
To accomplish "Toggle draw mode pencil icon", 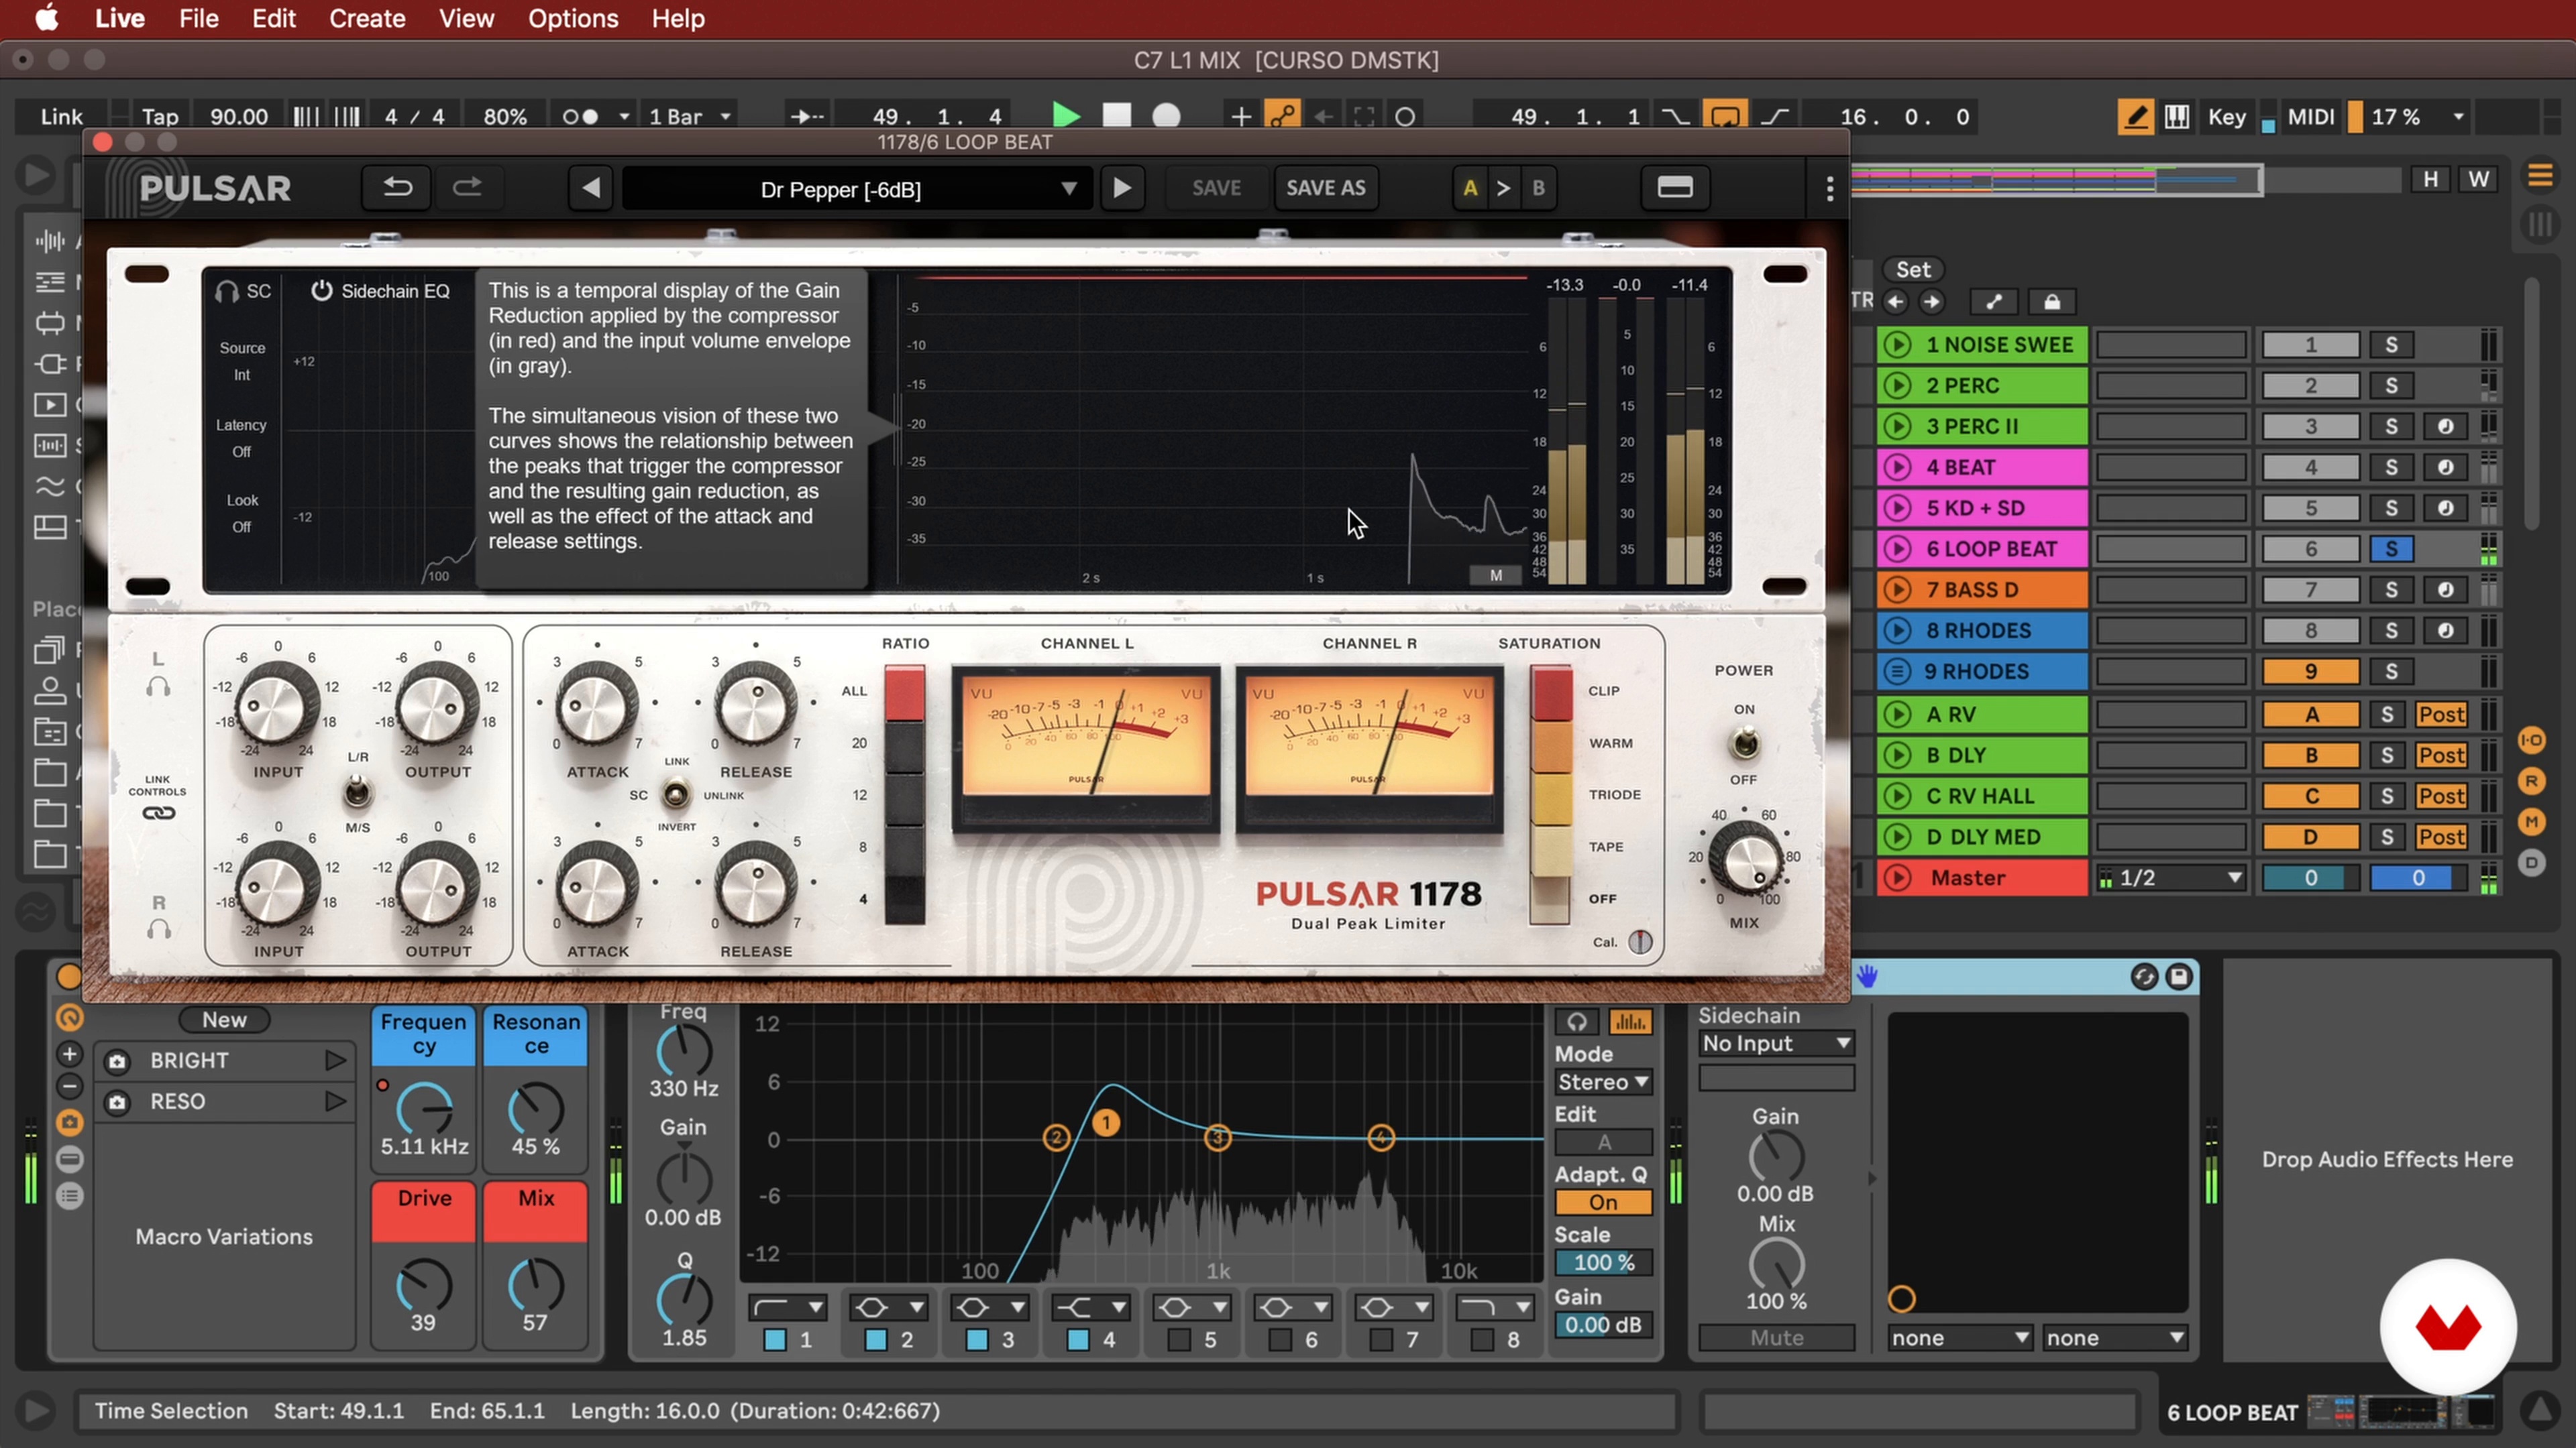I will [2135, 117].
